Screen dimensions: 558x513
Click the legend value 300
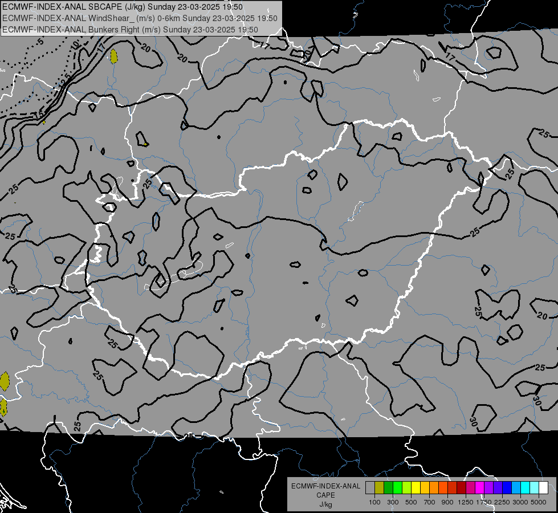(x=393, y=502)
